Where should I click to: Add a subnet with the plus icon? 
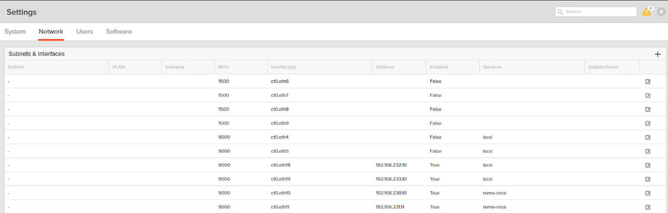point(658,54)
